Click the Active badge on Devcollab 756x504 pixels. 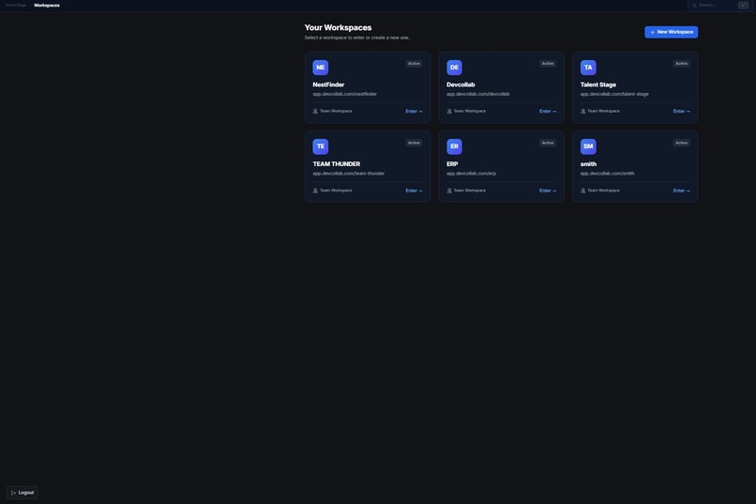pyautogui.click(x=548, y=64)
